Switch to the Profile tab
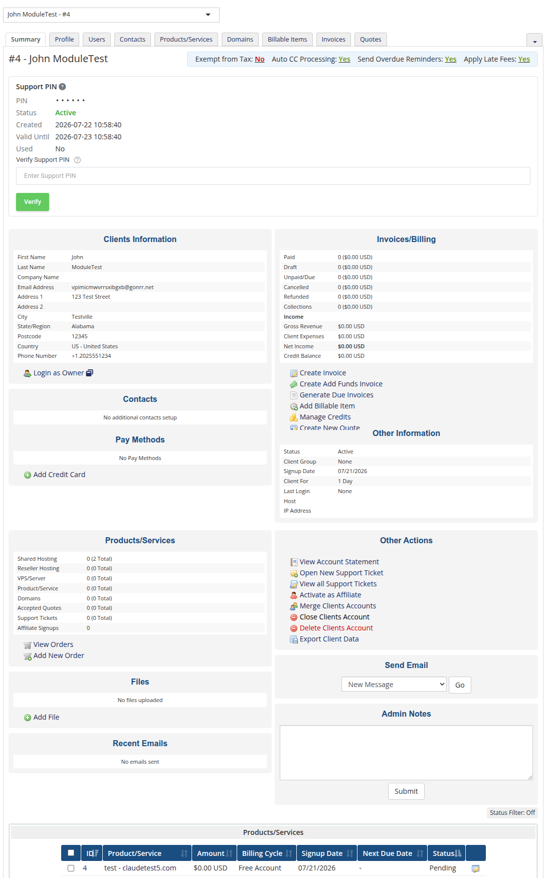The width and height of the screenshot is (546, 878). tap(64, 40)
